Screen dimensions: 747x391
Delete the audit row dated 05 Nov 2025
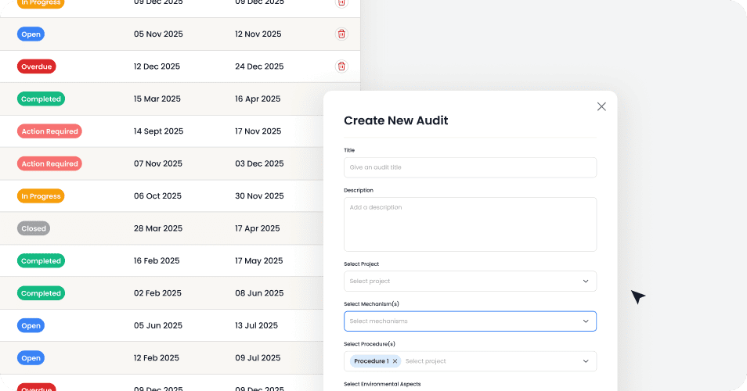click(x=341, y=34)
